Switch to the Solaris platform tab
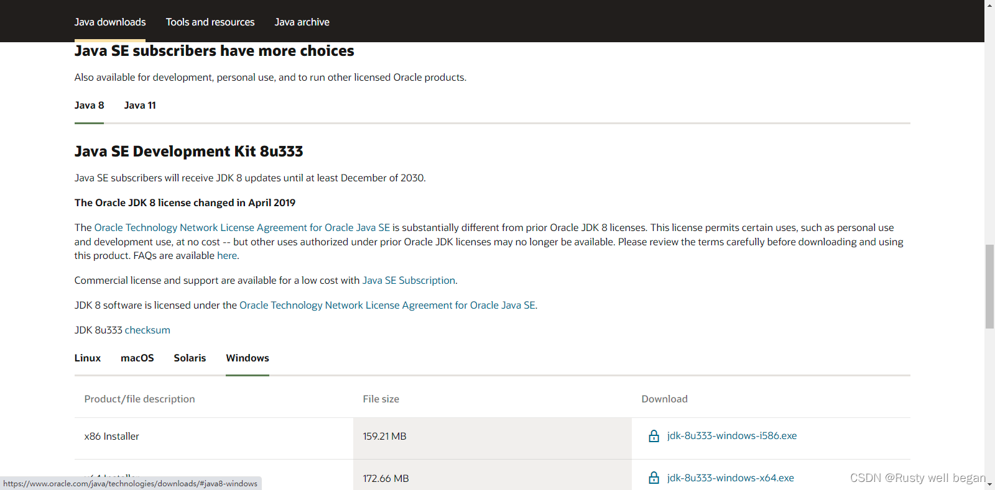This screenshot has height=490, width=995. point(190,358)
